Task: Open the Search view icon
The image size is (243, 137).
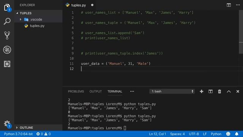Action: (x=7, y=21)
